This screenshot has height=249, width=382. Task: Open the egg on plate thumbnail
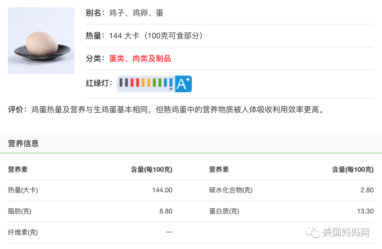tap(41, 40)
